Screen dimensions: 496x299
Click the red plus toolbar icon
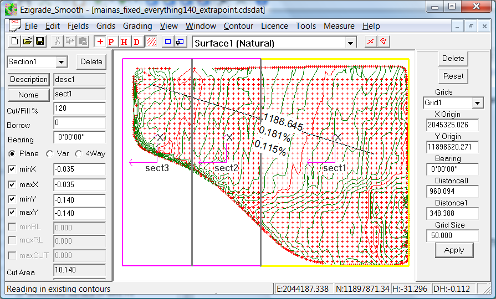coord(100,42)
